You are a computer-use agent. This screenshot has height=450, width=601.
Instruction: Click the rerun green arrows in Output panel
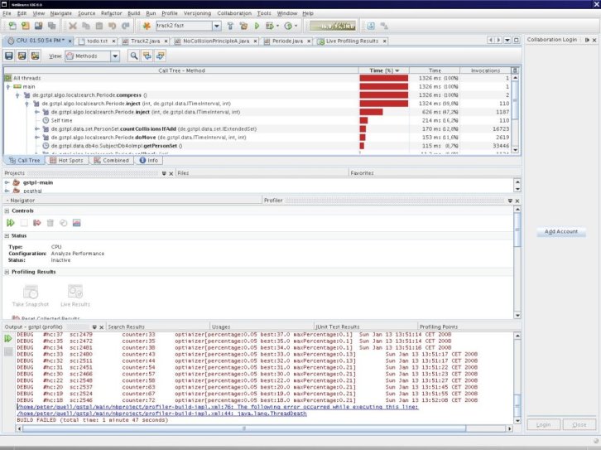pos(8,338)
